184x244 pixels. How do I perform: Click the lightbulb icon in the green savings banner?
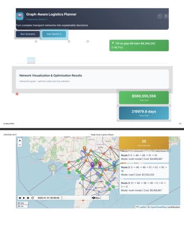pyautogui.click(x=113, y=43)
